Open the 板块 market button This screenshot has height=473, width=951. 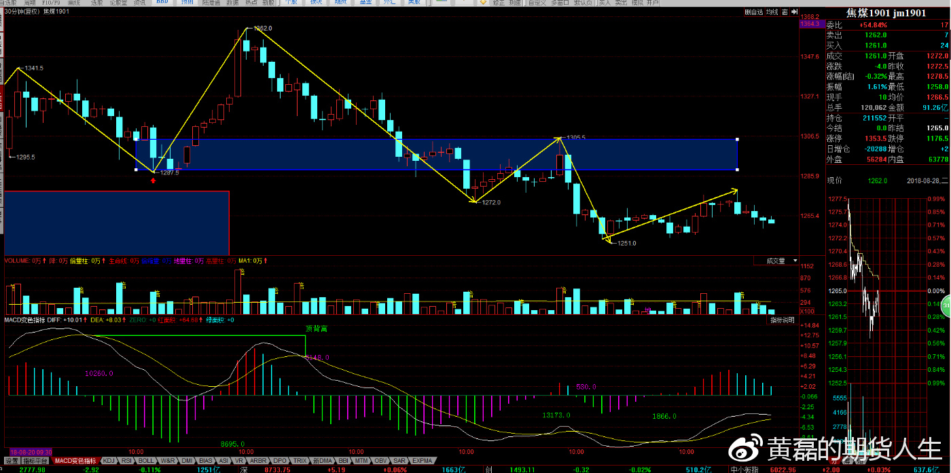316,2
